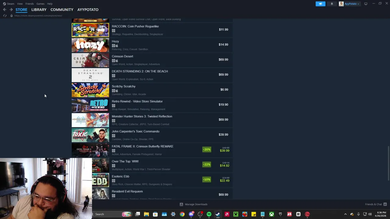Go forward with the right arrow

pos(11,10)
